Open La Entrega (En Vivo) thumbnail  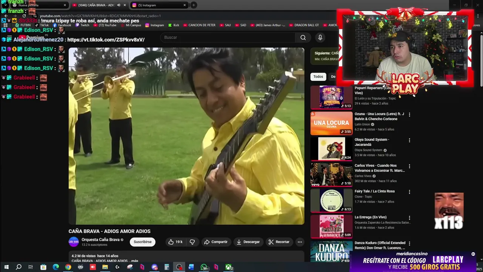(331, 227)
